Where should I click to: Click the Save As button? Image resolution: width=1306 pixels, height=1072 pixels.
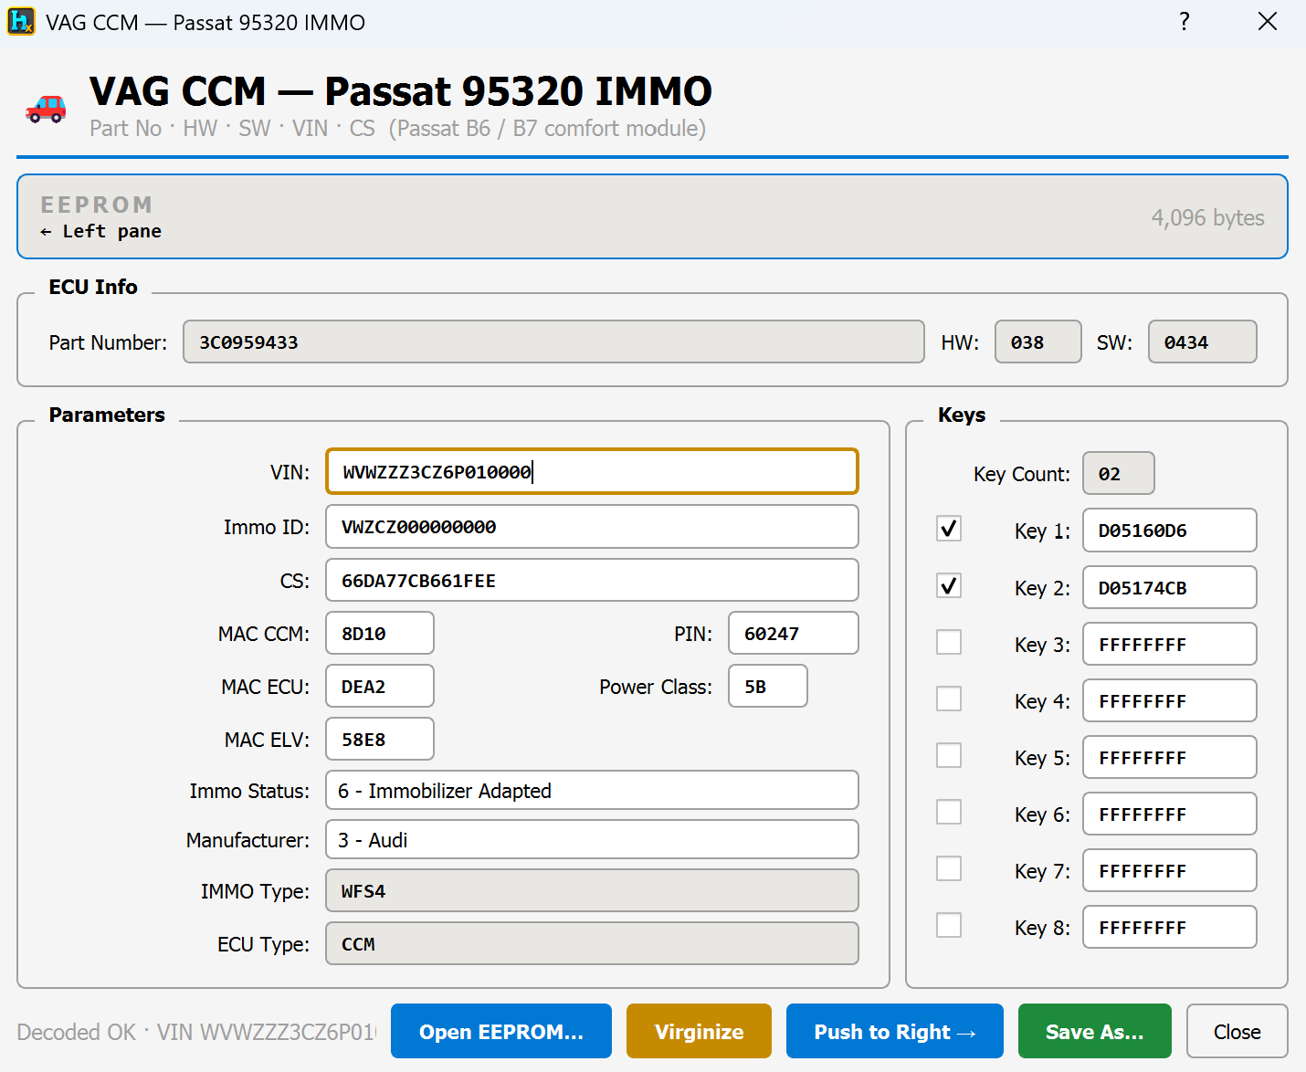(x=1095, y=1031)
